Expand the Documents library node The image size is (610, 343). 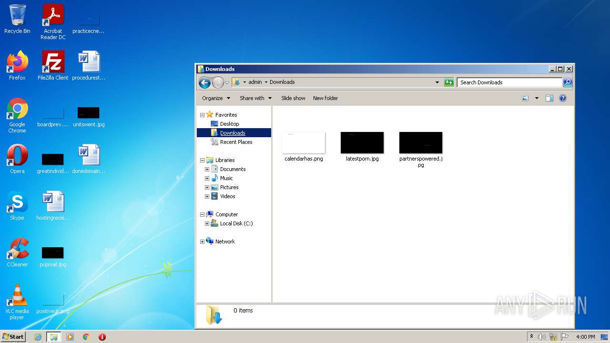click(207, 169)
